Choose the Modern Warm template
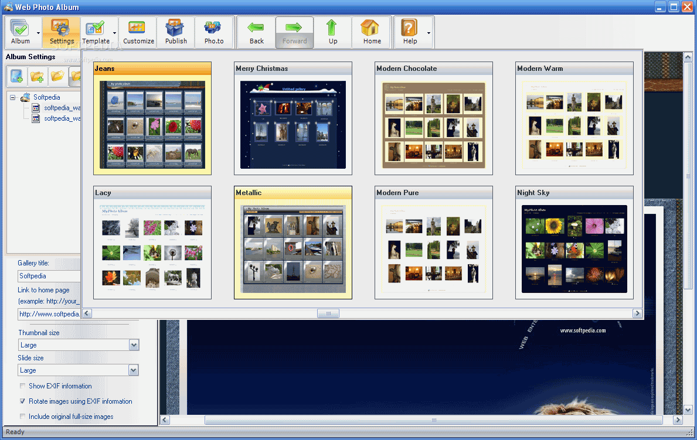Screen dimensions: 697x440 (x=574, y=118)
